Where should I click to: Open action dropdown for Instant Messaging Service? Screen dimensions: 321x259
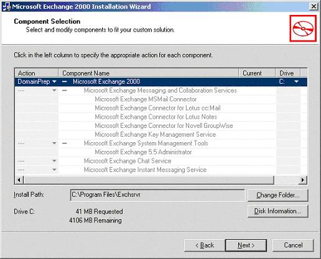tap(54, 170)
